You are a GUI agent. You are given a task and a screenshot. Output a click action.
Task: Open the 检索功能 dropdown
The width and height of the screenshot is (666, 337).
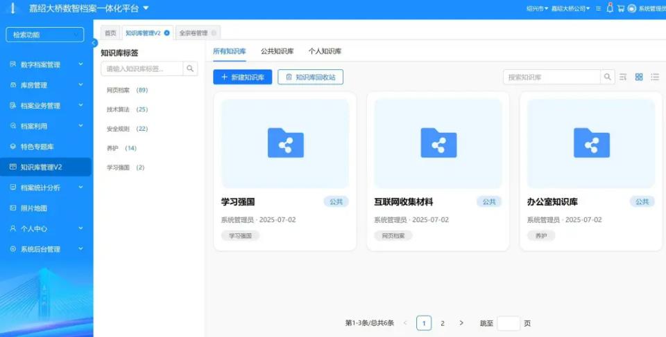click(45, 35)
